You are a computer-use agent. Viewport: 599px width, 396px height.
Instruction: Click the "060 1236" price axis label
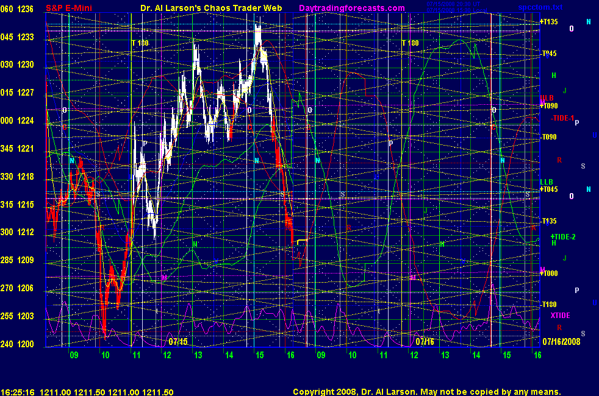point(17,9)
